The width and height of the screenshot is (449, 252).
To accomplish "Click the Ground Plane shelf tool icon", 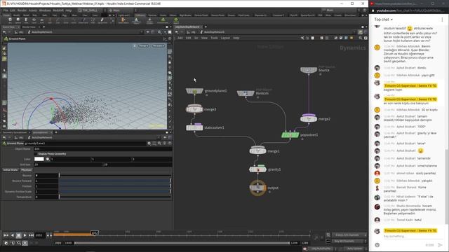I will click(x=163, y=20).
